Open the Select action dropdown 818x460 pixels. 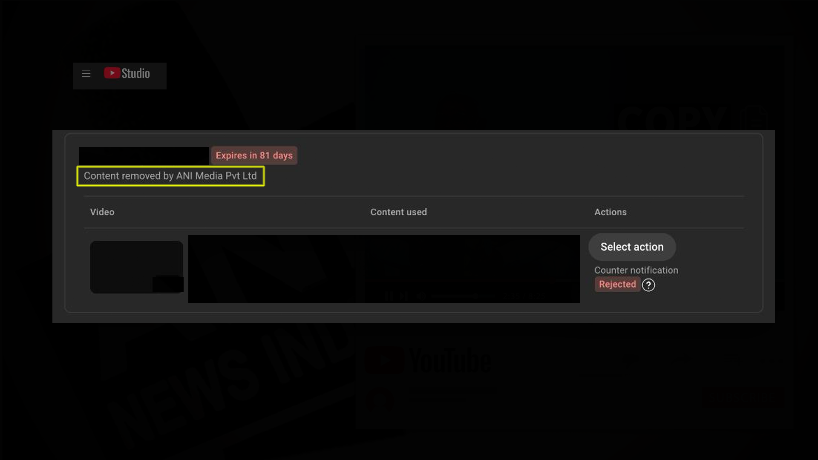[631, 247]
